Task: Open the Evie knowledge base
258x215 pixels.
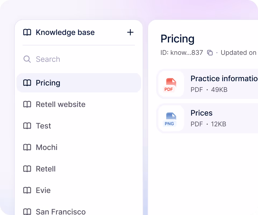Action: (79, 190)
